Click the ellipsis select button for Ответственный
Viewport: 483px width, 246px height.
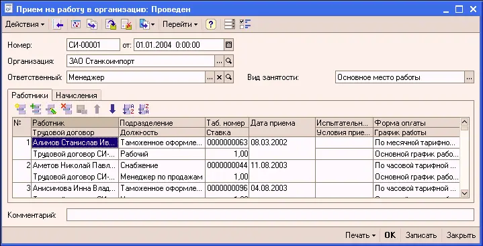[210, 77]
